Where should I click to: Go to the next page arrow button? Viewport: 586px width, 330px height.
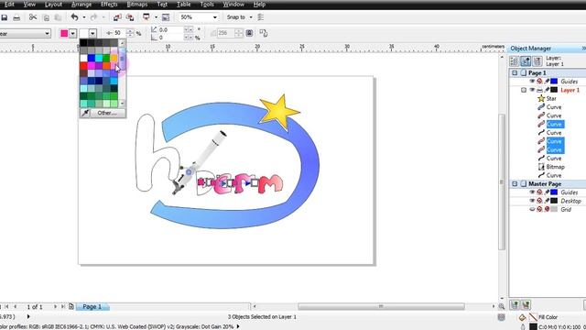[x=55, y=306]
